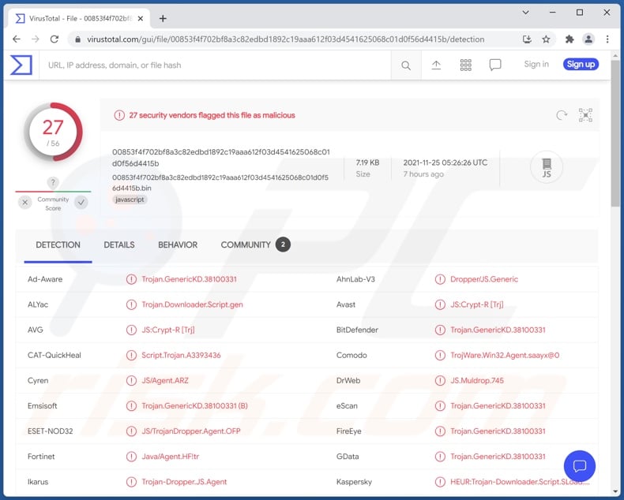Screen dimensions: 624x500
Task: Click the search magnifier icon
Action: [x=405, y=65]
